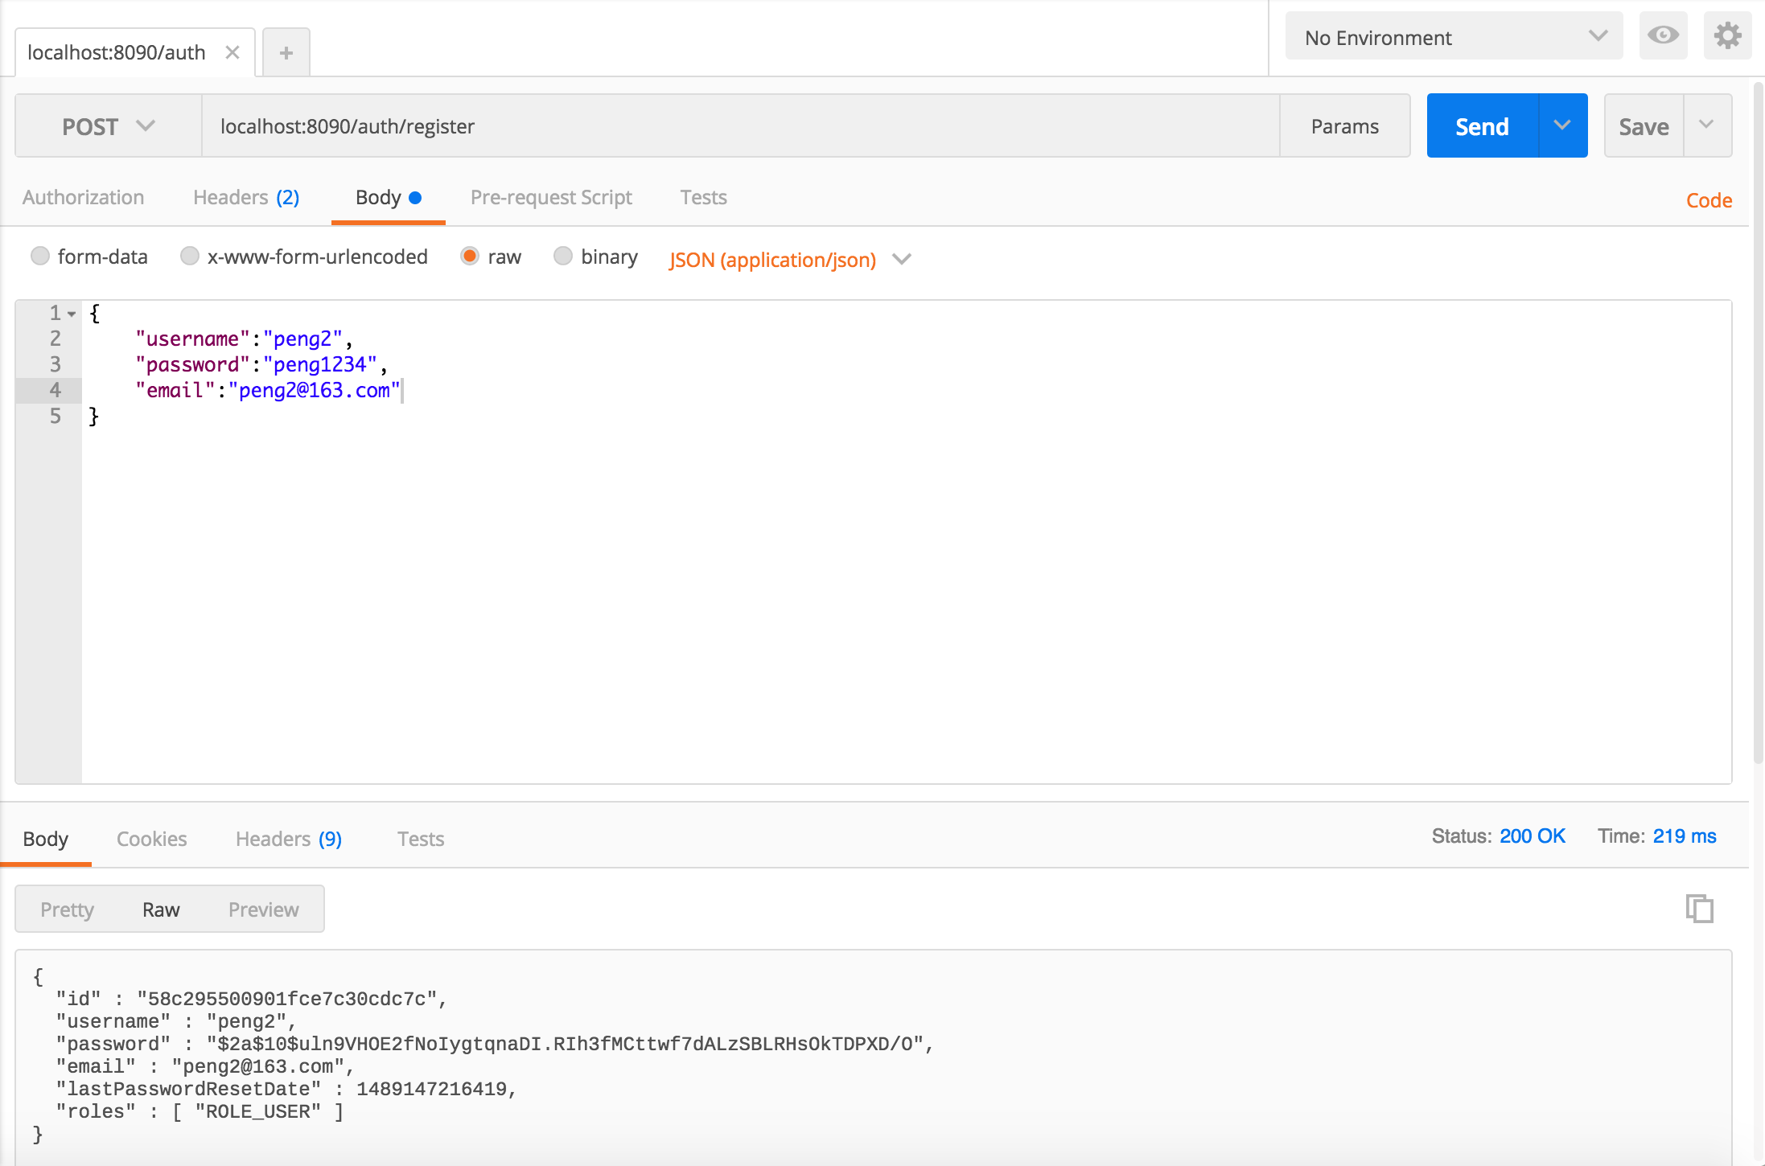This screenshot has height=1166, width=1765.
Task: Expand the Save button options arrow
Action: point(1706,126)
